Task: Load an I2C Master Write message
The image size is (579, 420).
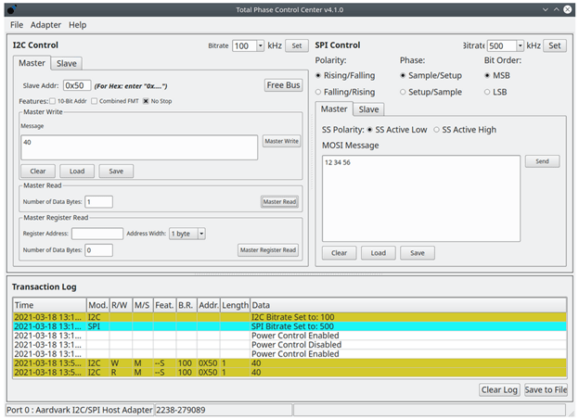Action: (x=77, y=172)
